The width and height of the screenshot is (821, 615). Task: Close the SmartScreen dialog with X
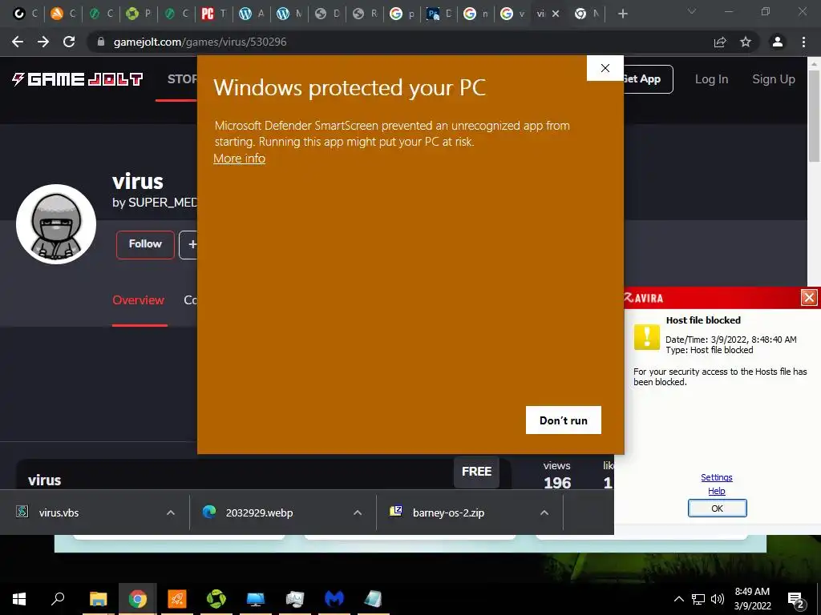tap(605, 68)
